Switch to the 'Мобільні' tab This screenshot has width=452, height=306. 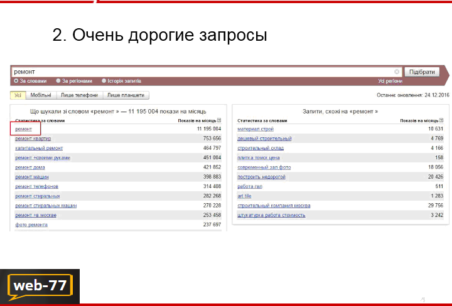41,95
